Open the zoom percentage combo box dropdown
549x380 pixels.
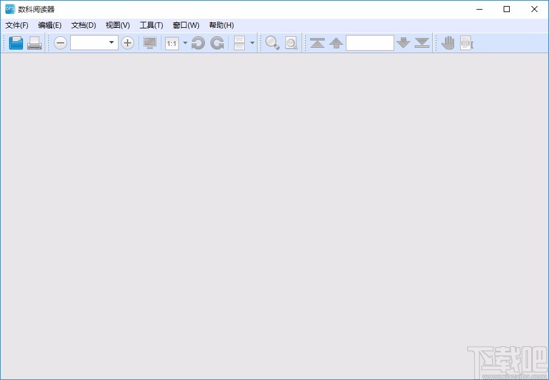pos(111,43)
